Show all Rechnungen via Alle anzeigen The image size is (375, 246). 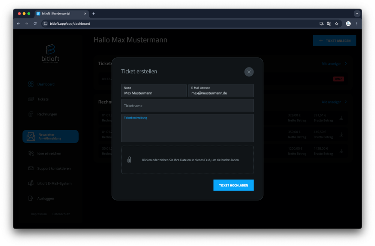pyautogui.click(x=331, y=102)
